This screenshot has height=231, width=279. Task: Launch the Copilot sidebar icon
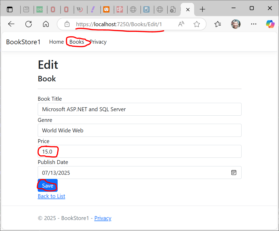270,24
